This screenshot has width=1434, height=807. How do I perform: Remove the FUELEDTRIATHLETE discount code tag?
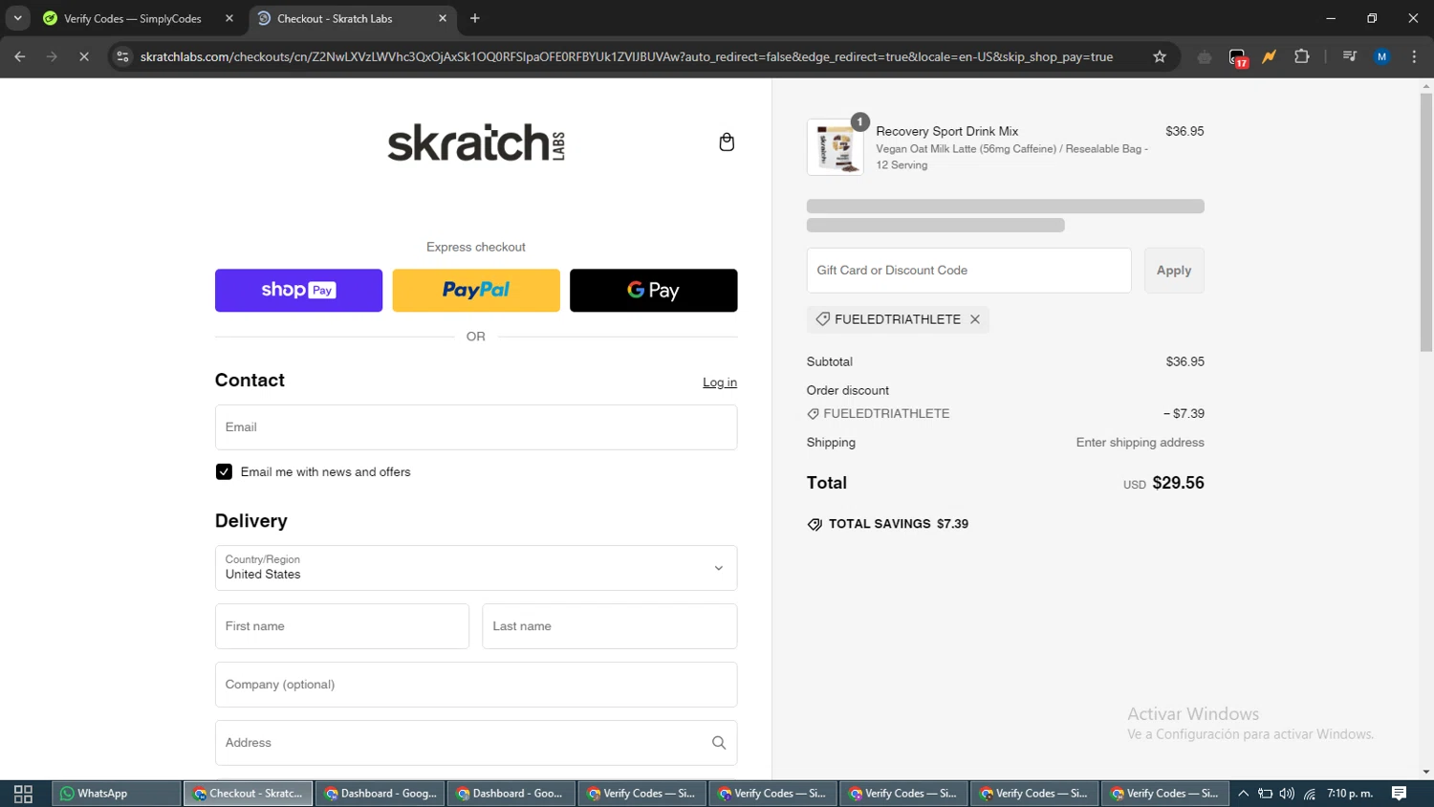coord(975,319)
